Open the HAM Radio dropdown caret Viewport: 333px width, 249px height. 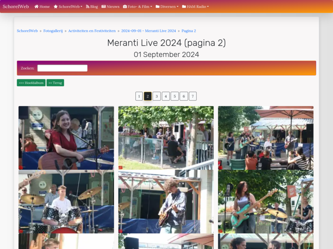point(208,7)
